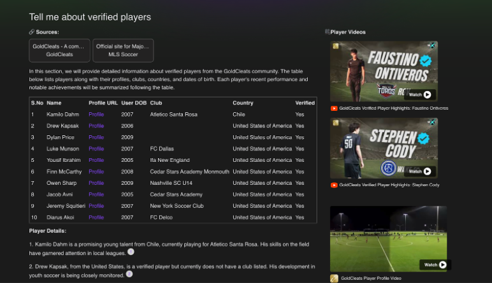Click YouTube icon under Faustino Ontiveros video
The width and height of the screenshot is (492, 283).
coord(334,108)
